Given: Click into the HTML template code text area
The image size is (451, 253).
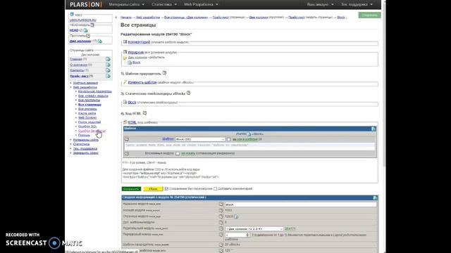Looking at the screenshot, I should [249, 146].
